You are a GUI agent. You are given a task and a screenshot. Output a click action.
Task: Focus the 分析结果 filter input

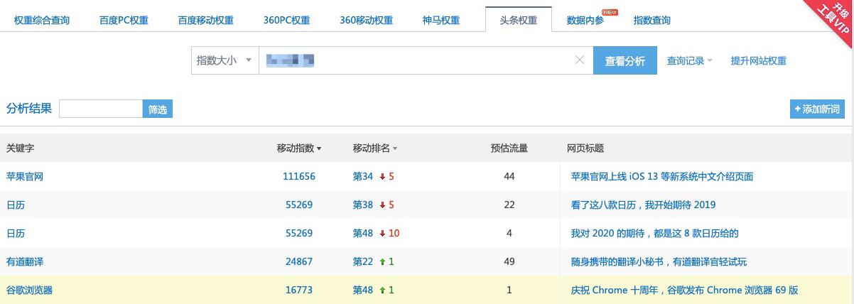coord(101,109)
